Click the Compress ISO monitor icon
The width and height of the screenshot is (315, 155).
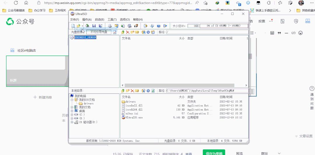click(116, 26)
